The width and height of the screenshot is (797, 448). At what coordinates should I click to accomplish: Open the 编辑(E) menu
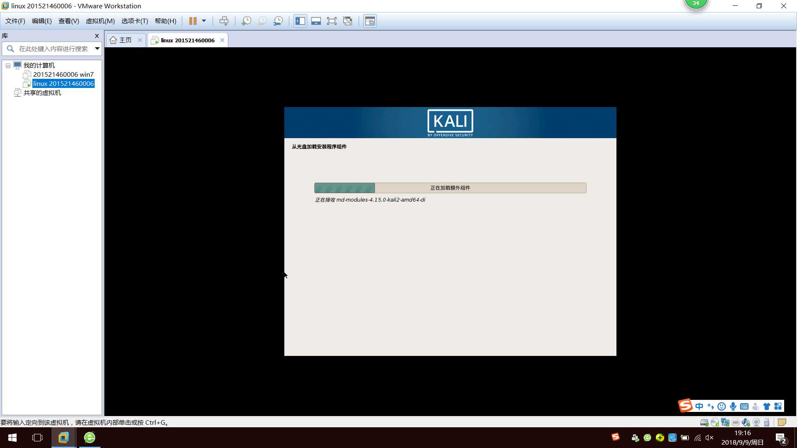pos(42,21)
